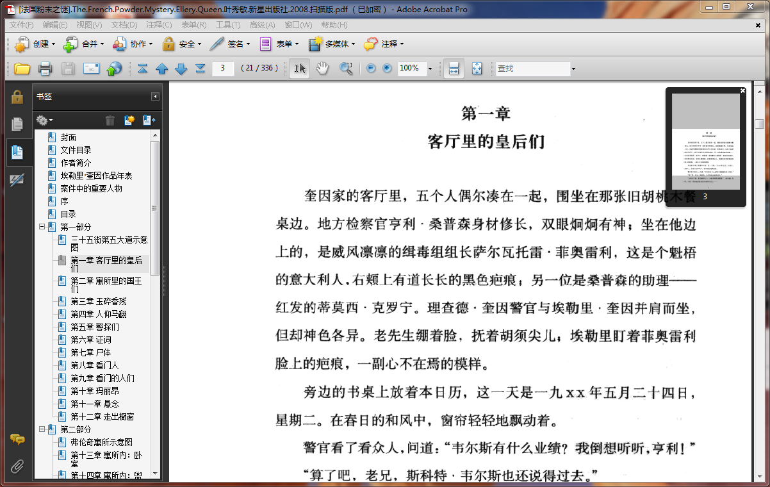Open the 协作 (Collaborate) toolbar dropdown
The image size is (770, 487).
pyautogui.click(x=133, y=44)
